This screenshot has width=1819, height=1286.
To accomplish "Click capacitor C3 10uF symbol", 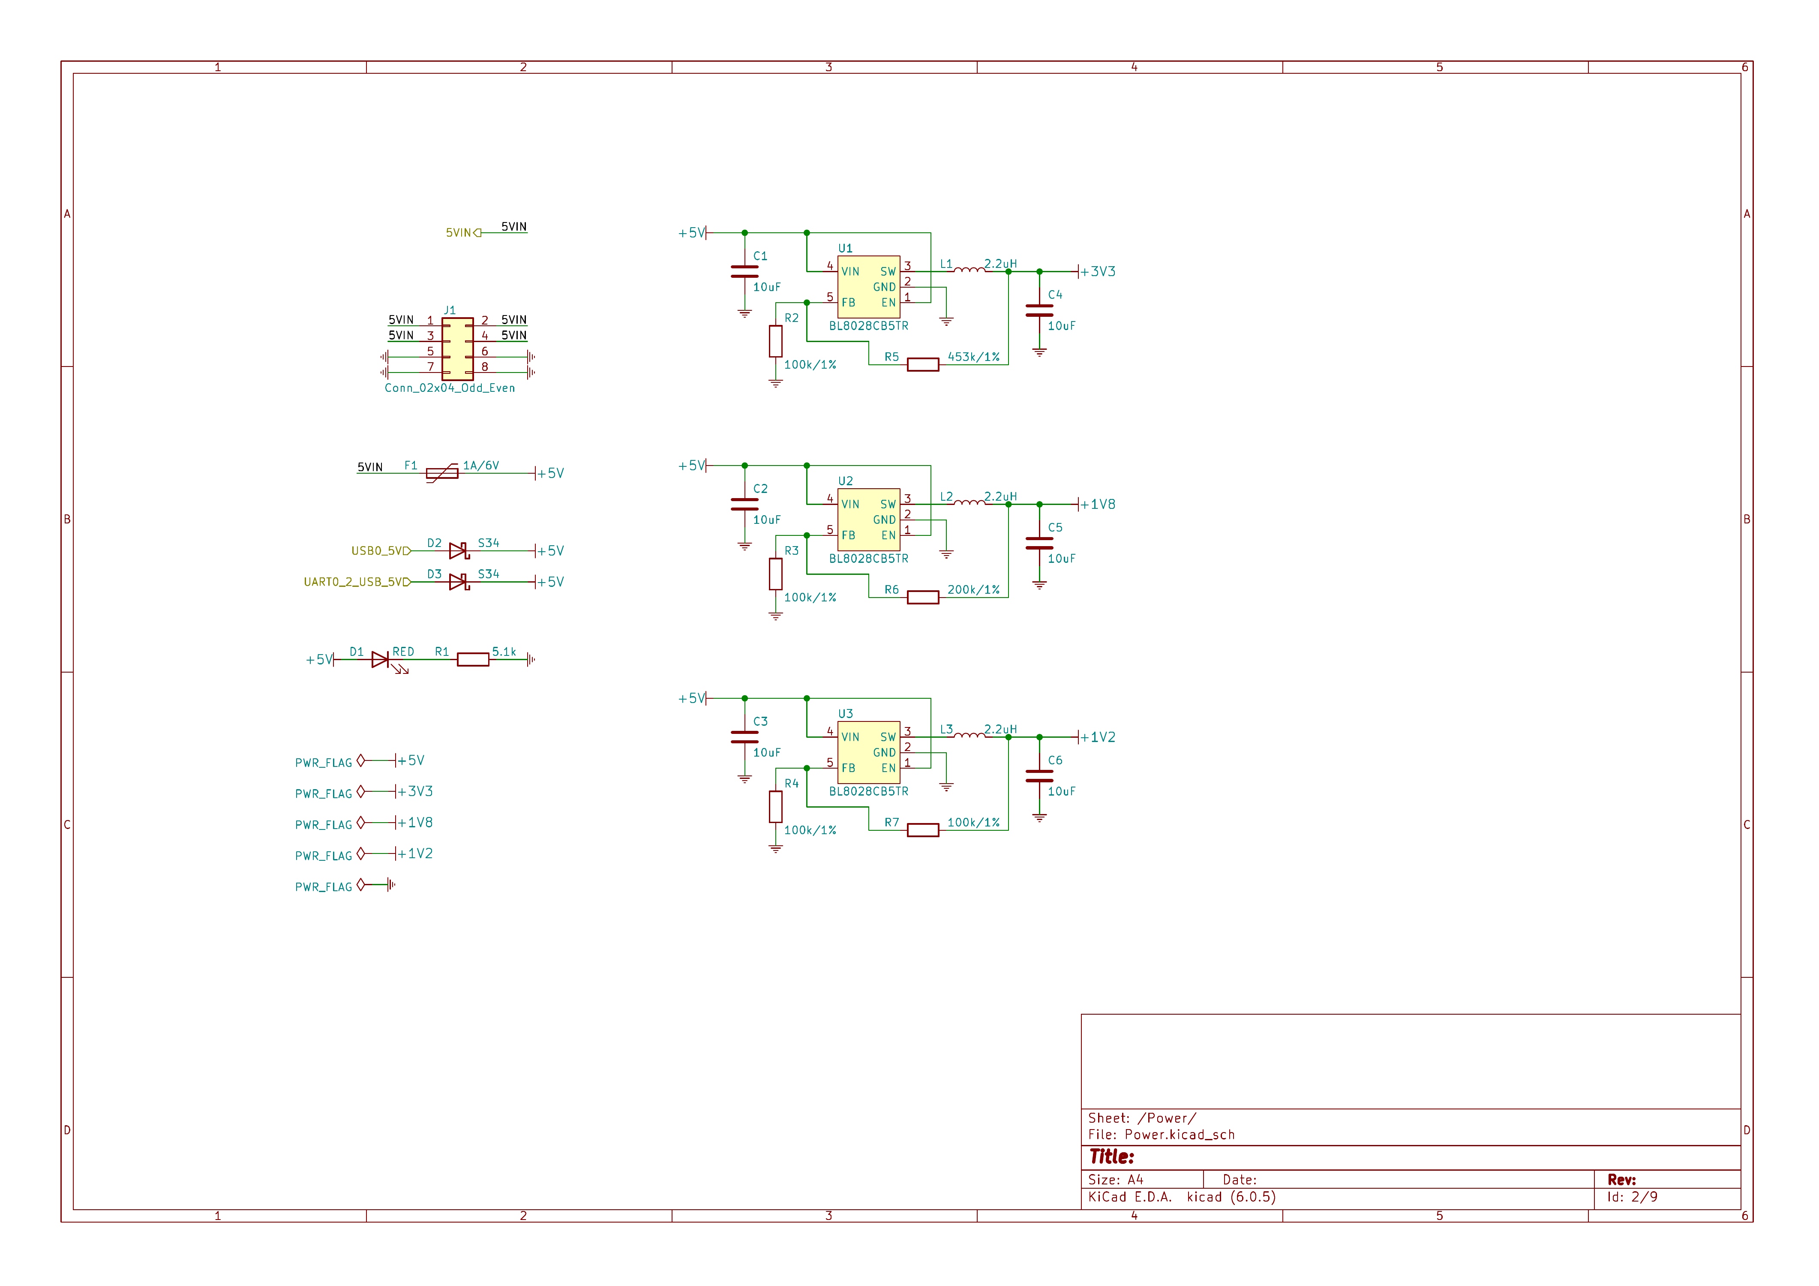I will coord(745,737).
